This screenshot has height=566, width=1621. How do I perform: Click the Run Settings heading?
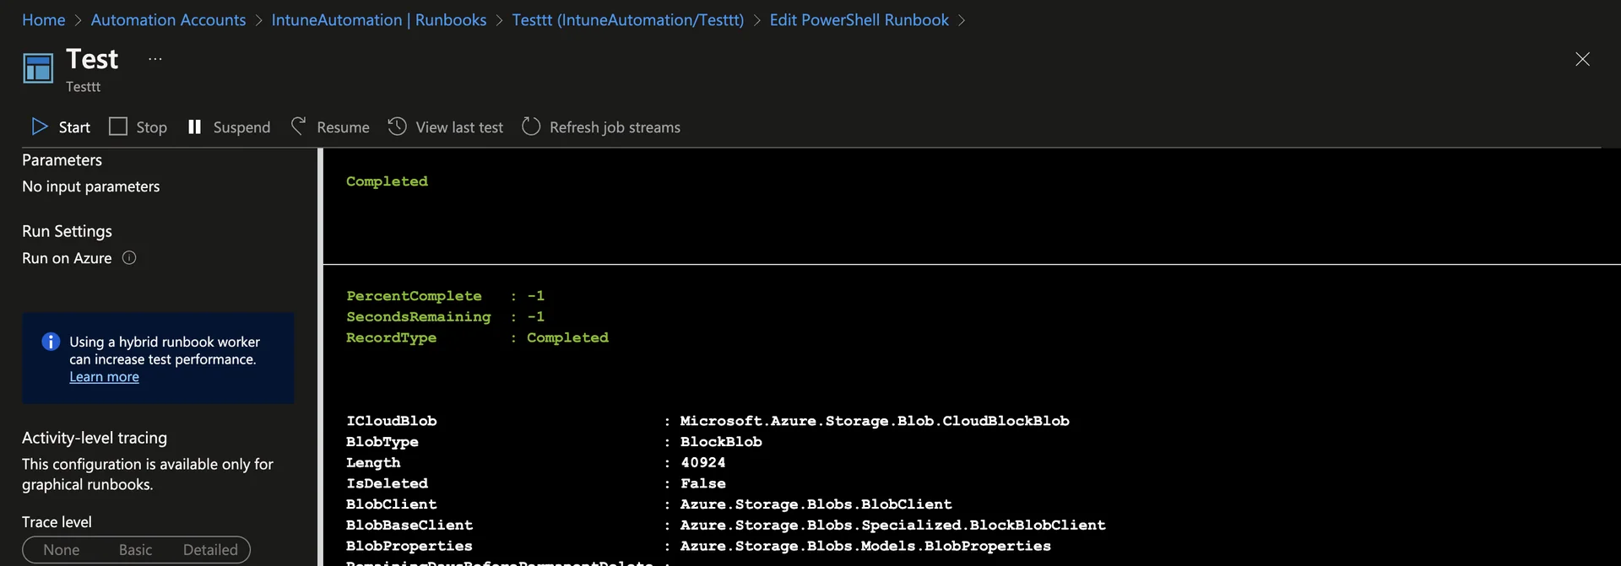(x=67, y=231)
